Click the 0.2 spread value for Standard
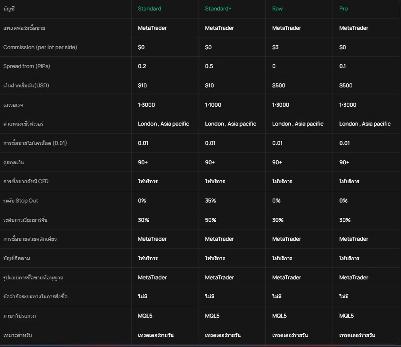This screenshot has height=347, width=401. point(142,66)
